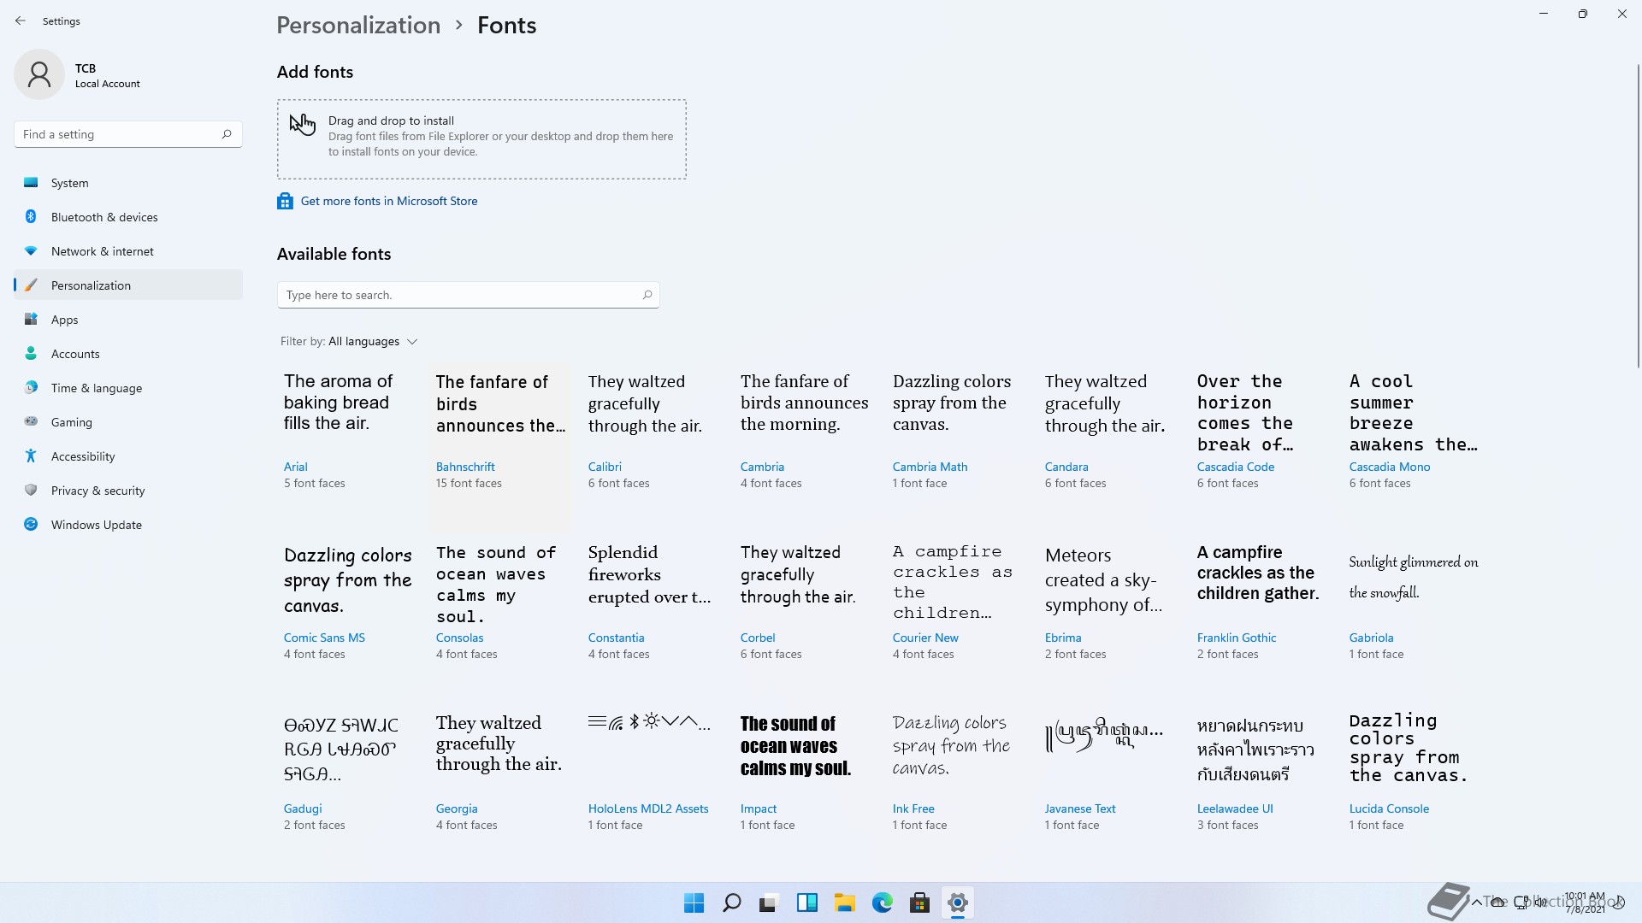1642x923 pixels.
Task: Click the font search magnifier icon
Action: (x=647, y=295)
